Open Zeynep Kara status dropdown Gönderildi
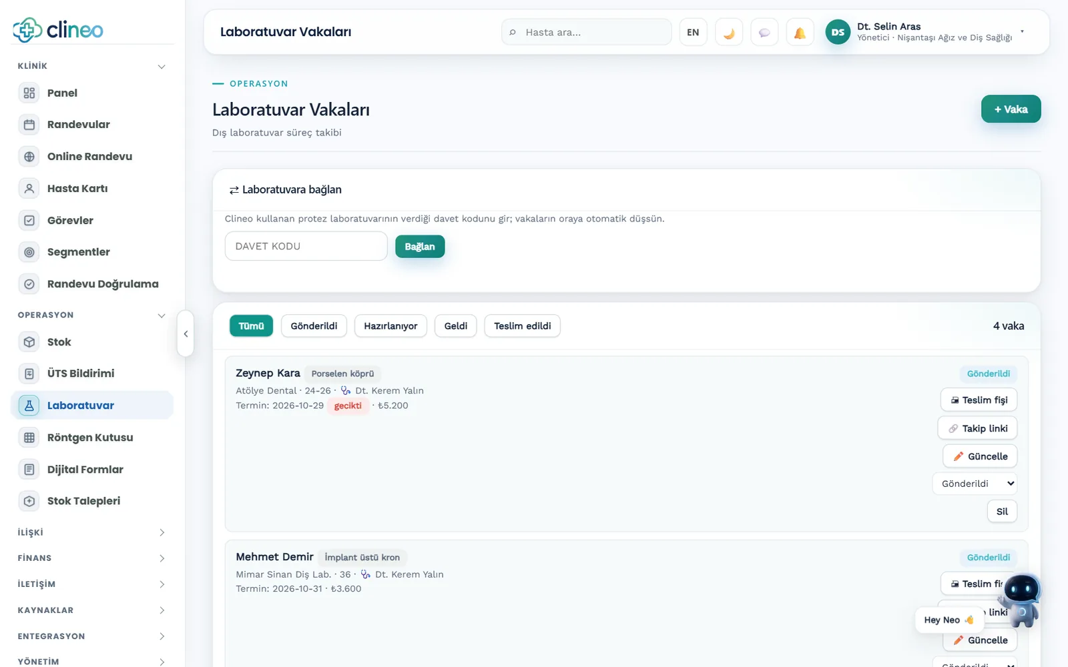Image resolution: width=1068 pixels, height=667 pixels. coord(975,484)
